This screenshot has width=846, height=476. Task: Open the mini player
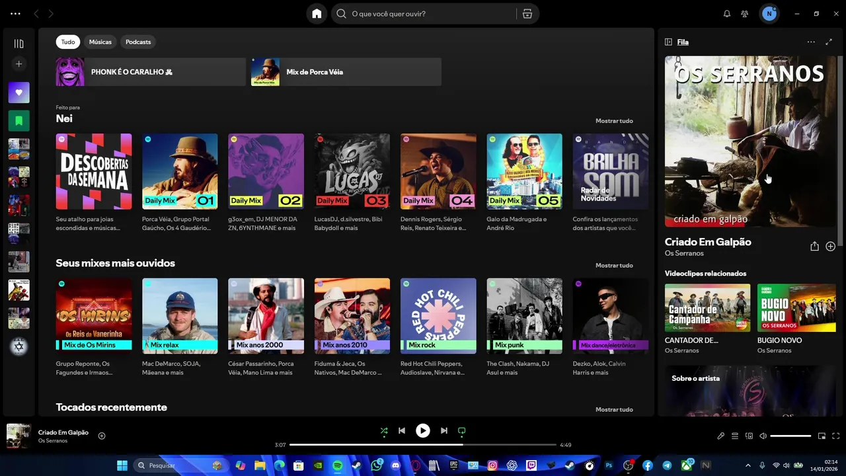[822, 436]
